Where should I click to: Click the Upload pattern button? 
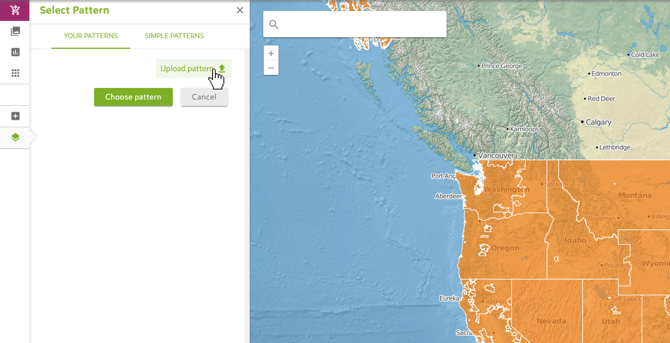coord(194,69)
